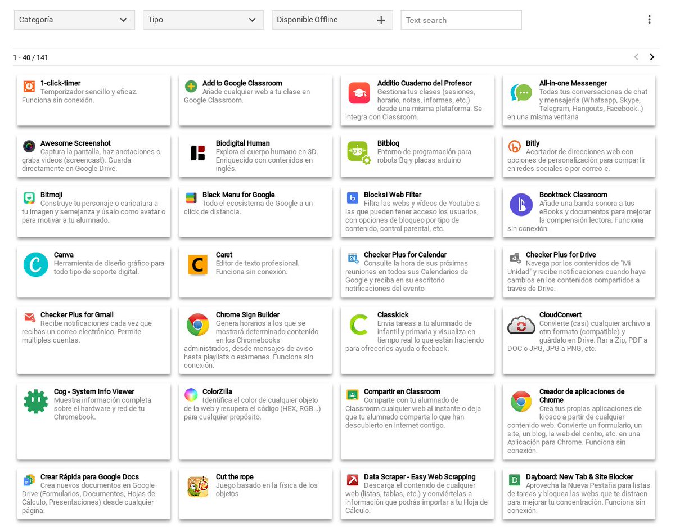Viewport: 675px width, 527px height.
Task: Open the three-dot more options menu
Action: coord(649,20)
